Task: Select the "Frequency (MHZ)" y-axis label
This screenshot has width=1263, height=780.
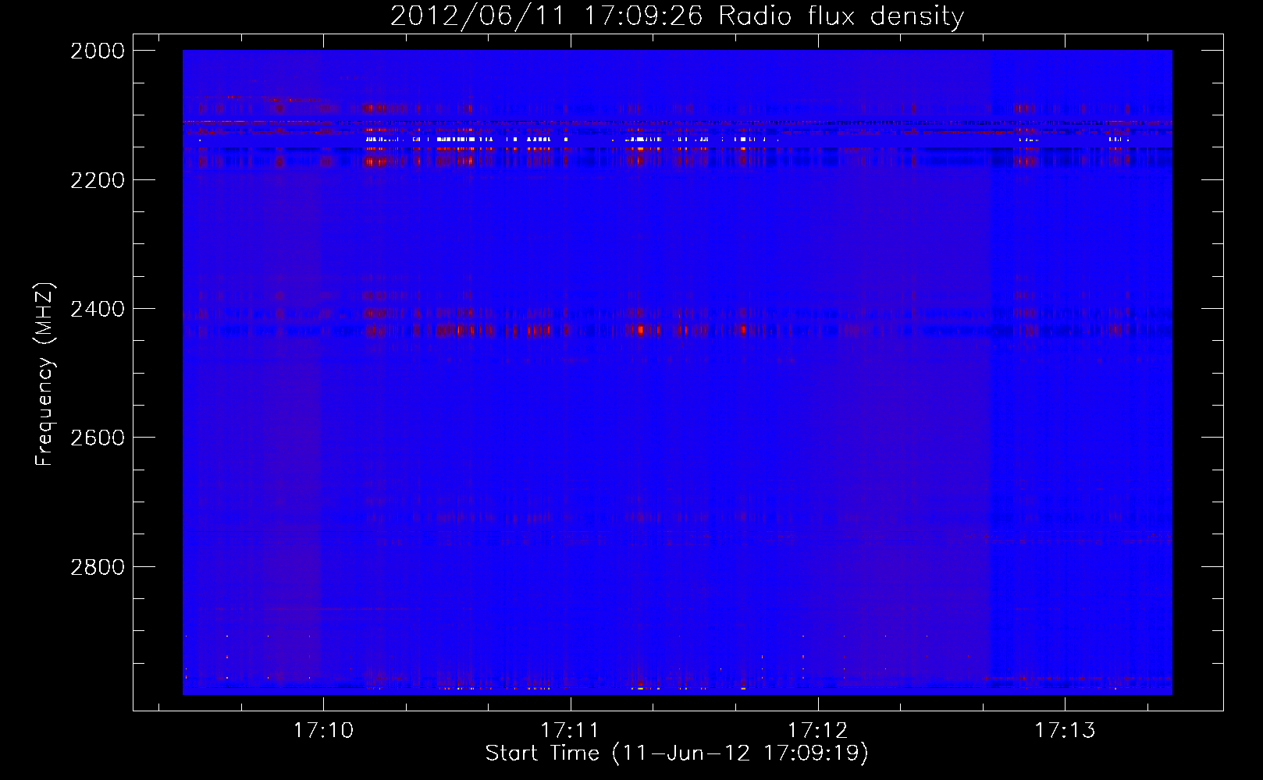Action: click(x=44, y=374)
